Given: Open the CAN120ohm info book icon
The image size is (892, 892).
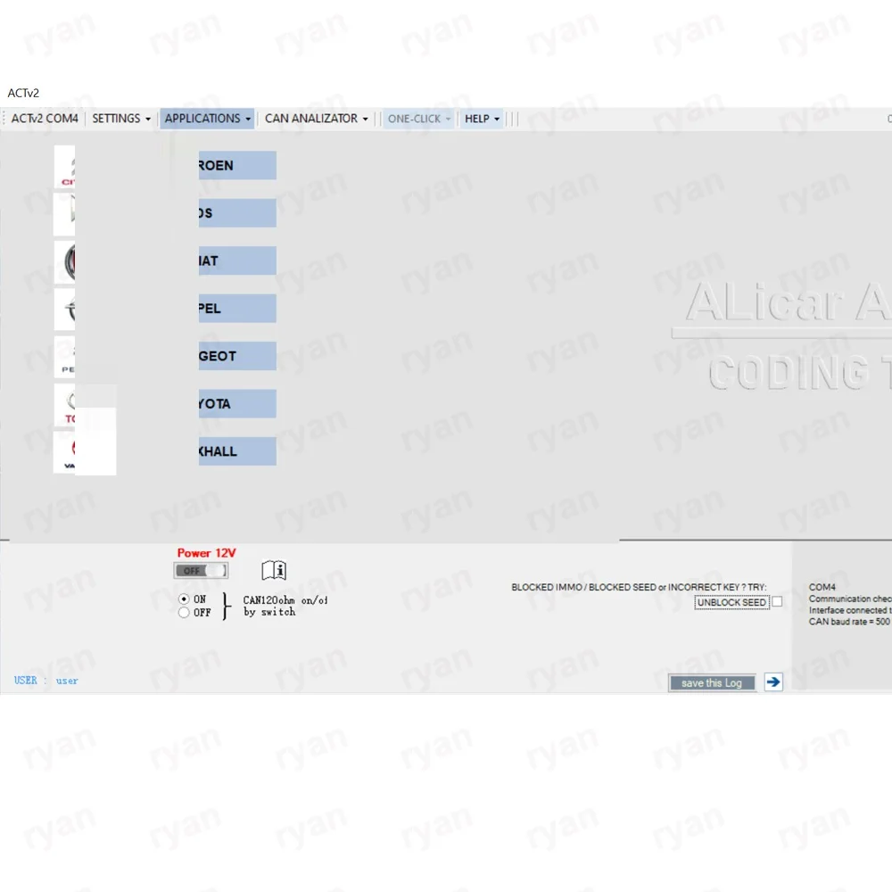Looking at the screenshot, I should (274, 569).
